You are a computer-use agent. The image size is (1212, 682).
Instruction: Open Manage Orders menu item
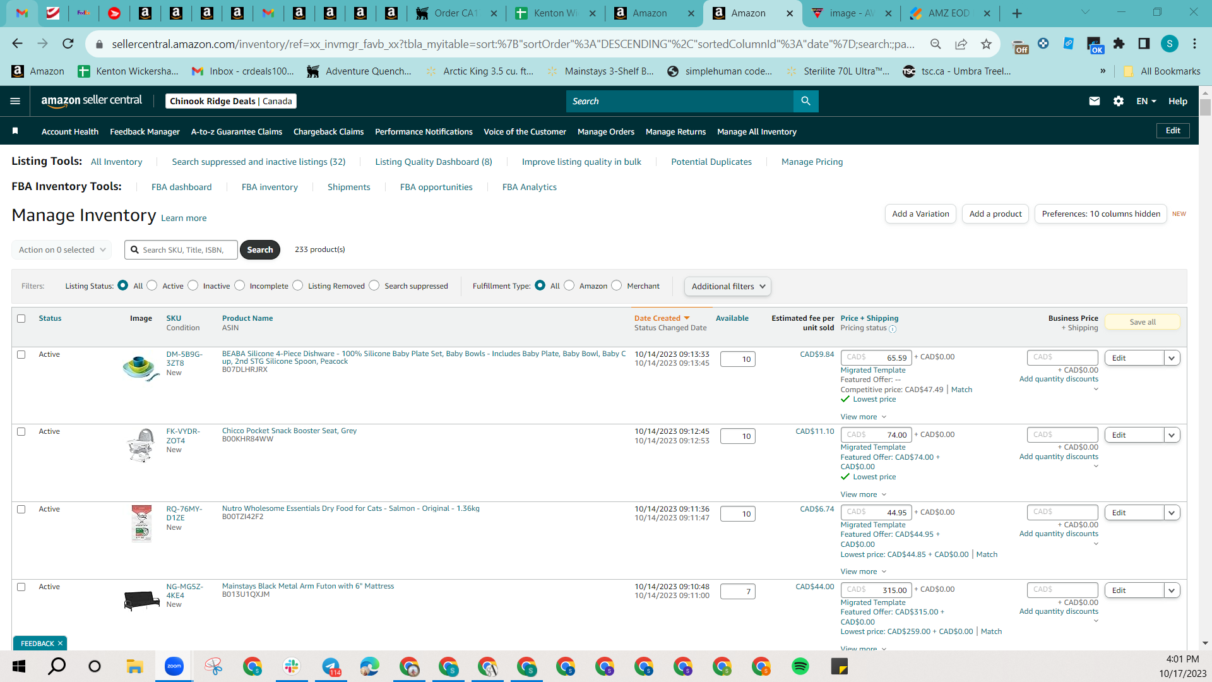click(x=606, y=131)
